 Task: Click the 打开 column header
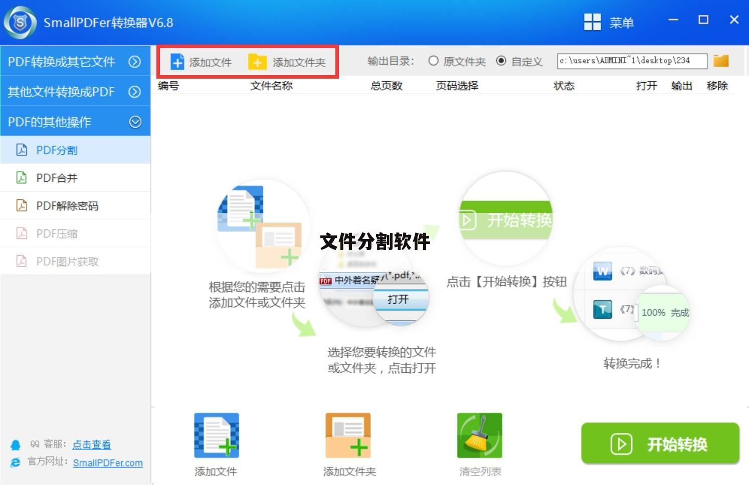[x=647, y=86]
